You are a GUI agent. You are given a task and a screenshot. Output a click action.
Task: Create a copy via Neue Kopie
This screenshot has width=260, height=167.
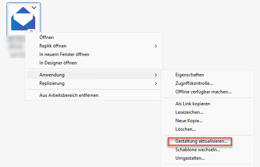189,121
